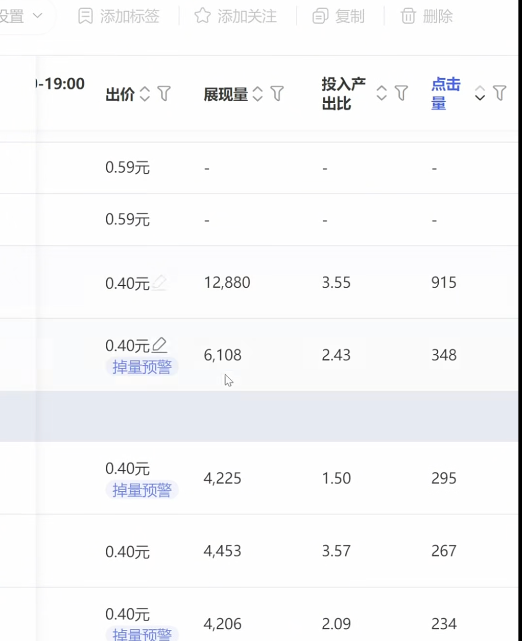This screenshot has width=522, height=641.
Task: Toggle the 点击量 column sort arrows
Action: coord(480,93)
